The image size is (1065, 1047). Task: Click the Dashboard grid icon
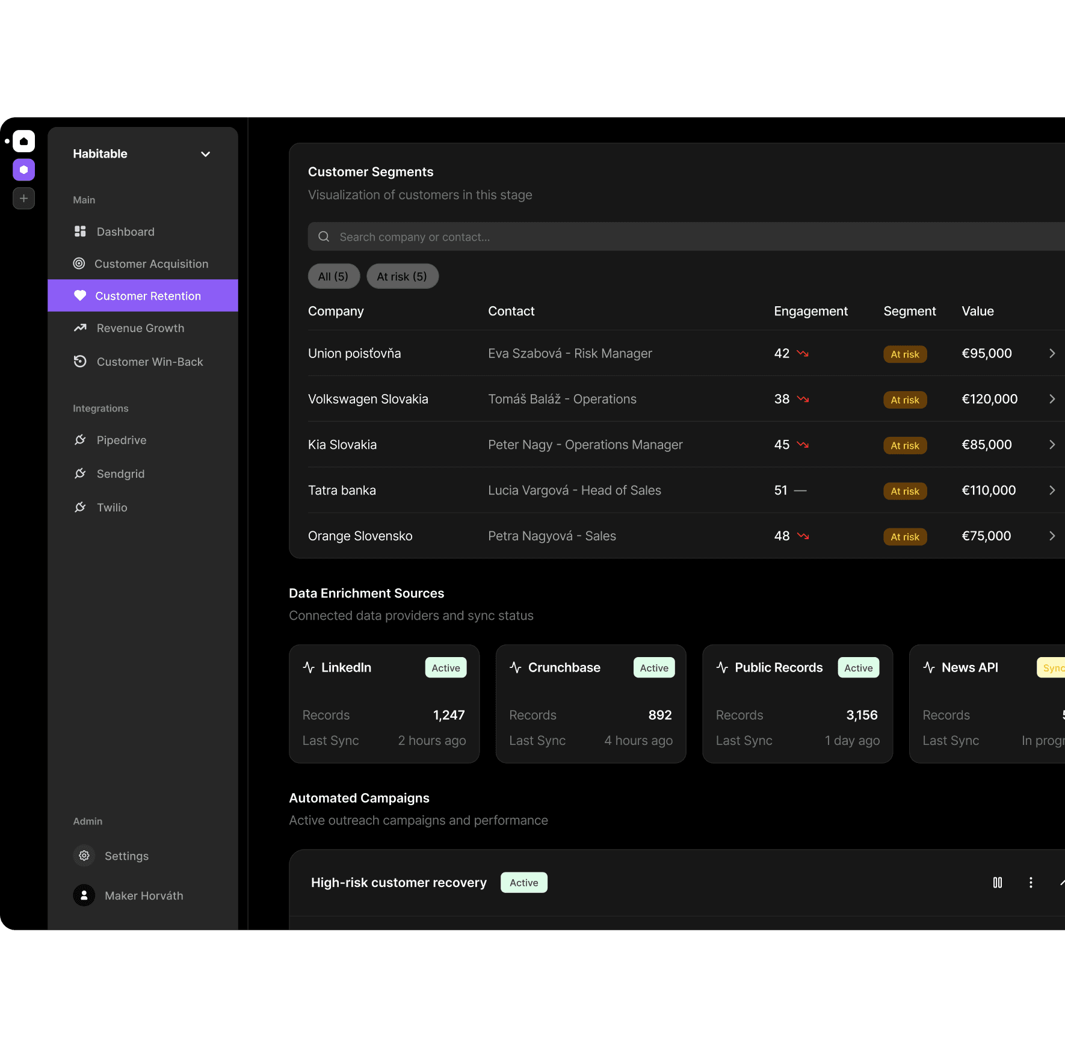tap(80, 232)
